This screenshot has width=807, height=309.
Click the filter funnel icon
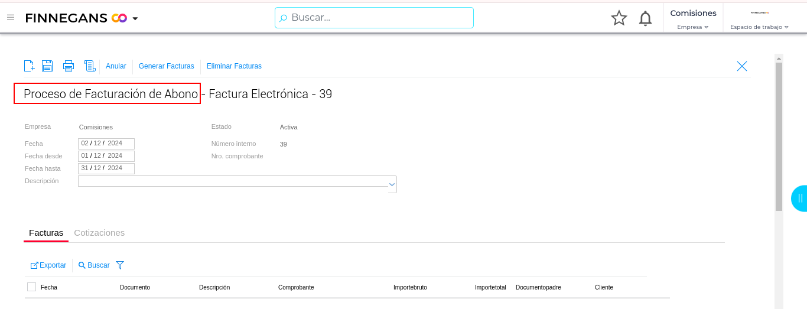(120, 265)
